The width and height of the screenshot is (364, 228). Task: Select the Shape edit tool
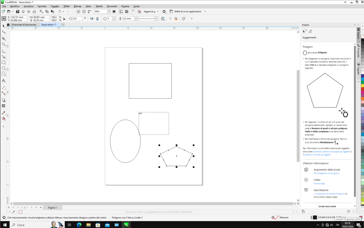click(x=4, y=32)
